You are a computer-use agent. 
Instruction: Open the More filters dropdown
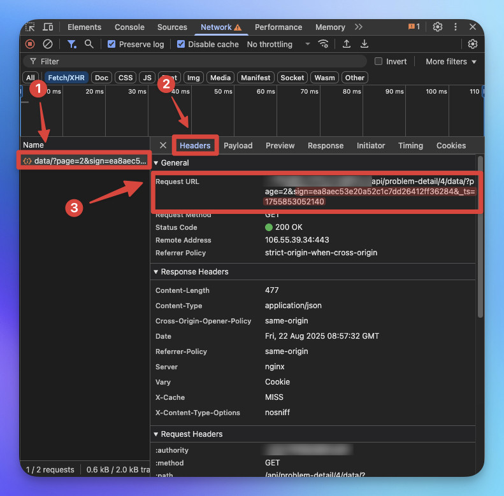450,61
